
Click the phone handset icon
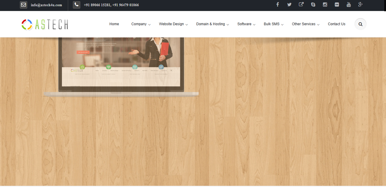tap(76, 5)
